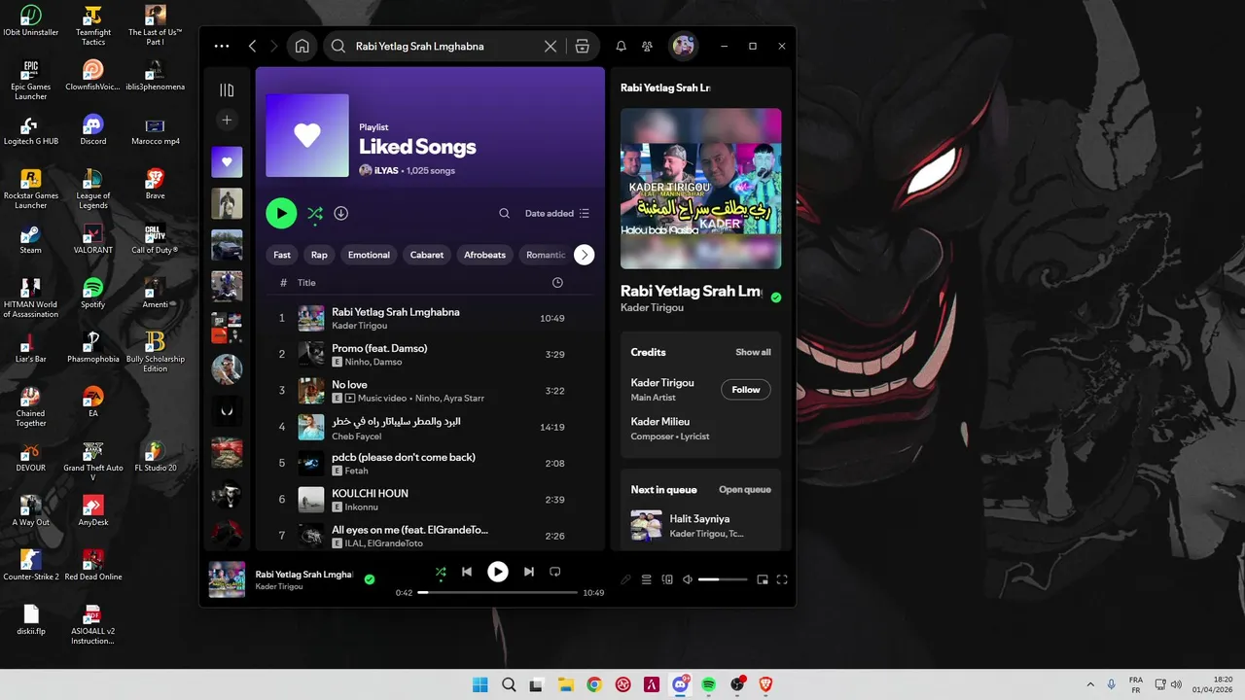
Task: Filter by Fast tag
Action: pyautogui.click(x=282, y=255)
